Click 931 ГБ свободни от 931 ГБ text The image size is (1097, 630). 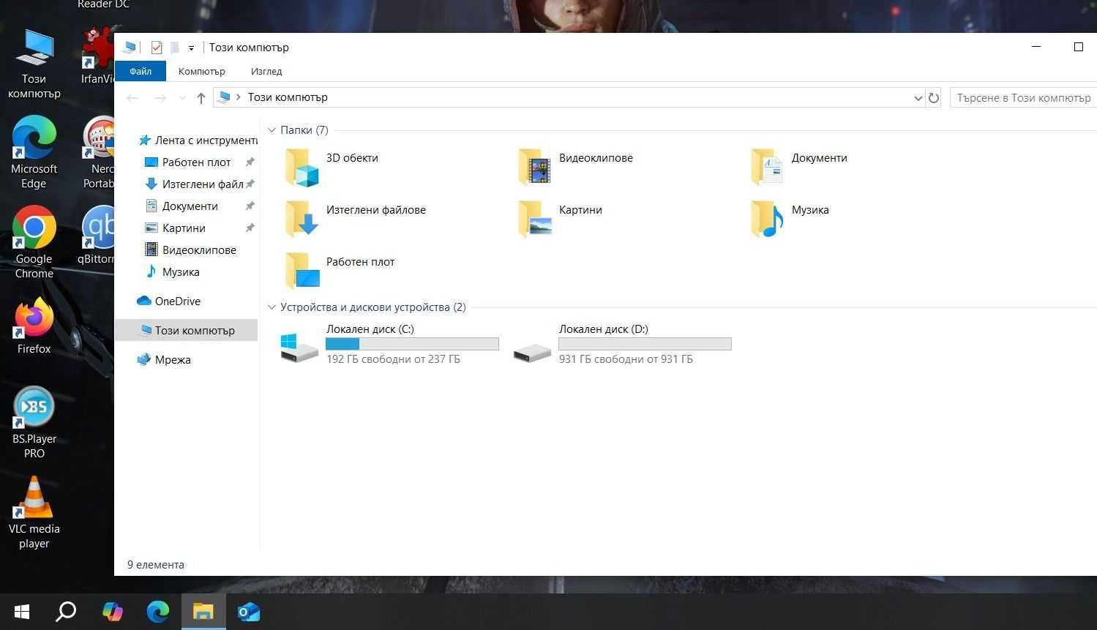(x=626, y=359)
